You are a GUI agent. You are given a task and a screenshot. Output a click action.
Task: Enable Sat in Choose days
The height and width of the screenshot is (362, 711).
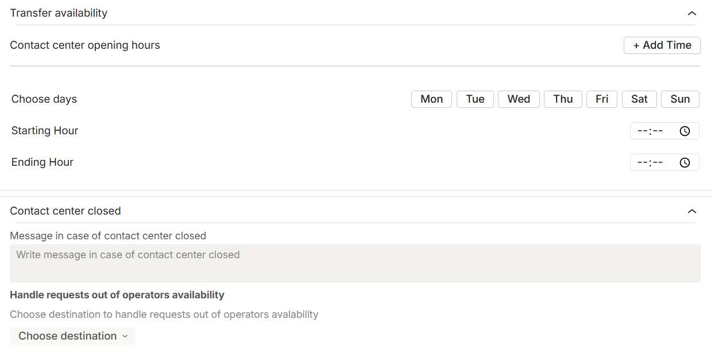(639, 99)
